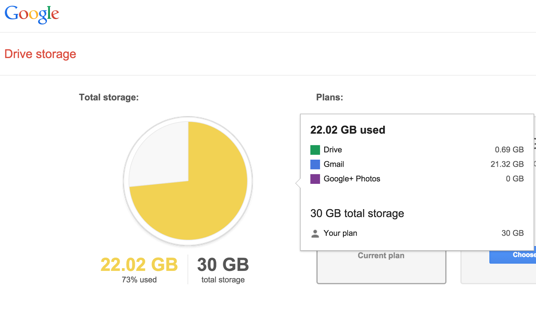Click the 22.02 GB used popup heading
Viewport: 536px width, 309px height.
click(348, 130)
